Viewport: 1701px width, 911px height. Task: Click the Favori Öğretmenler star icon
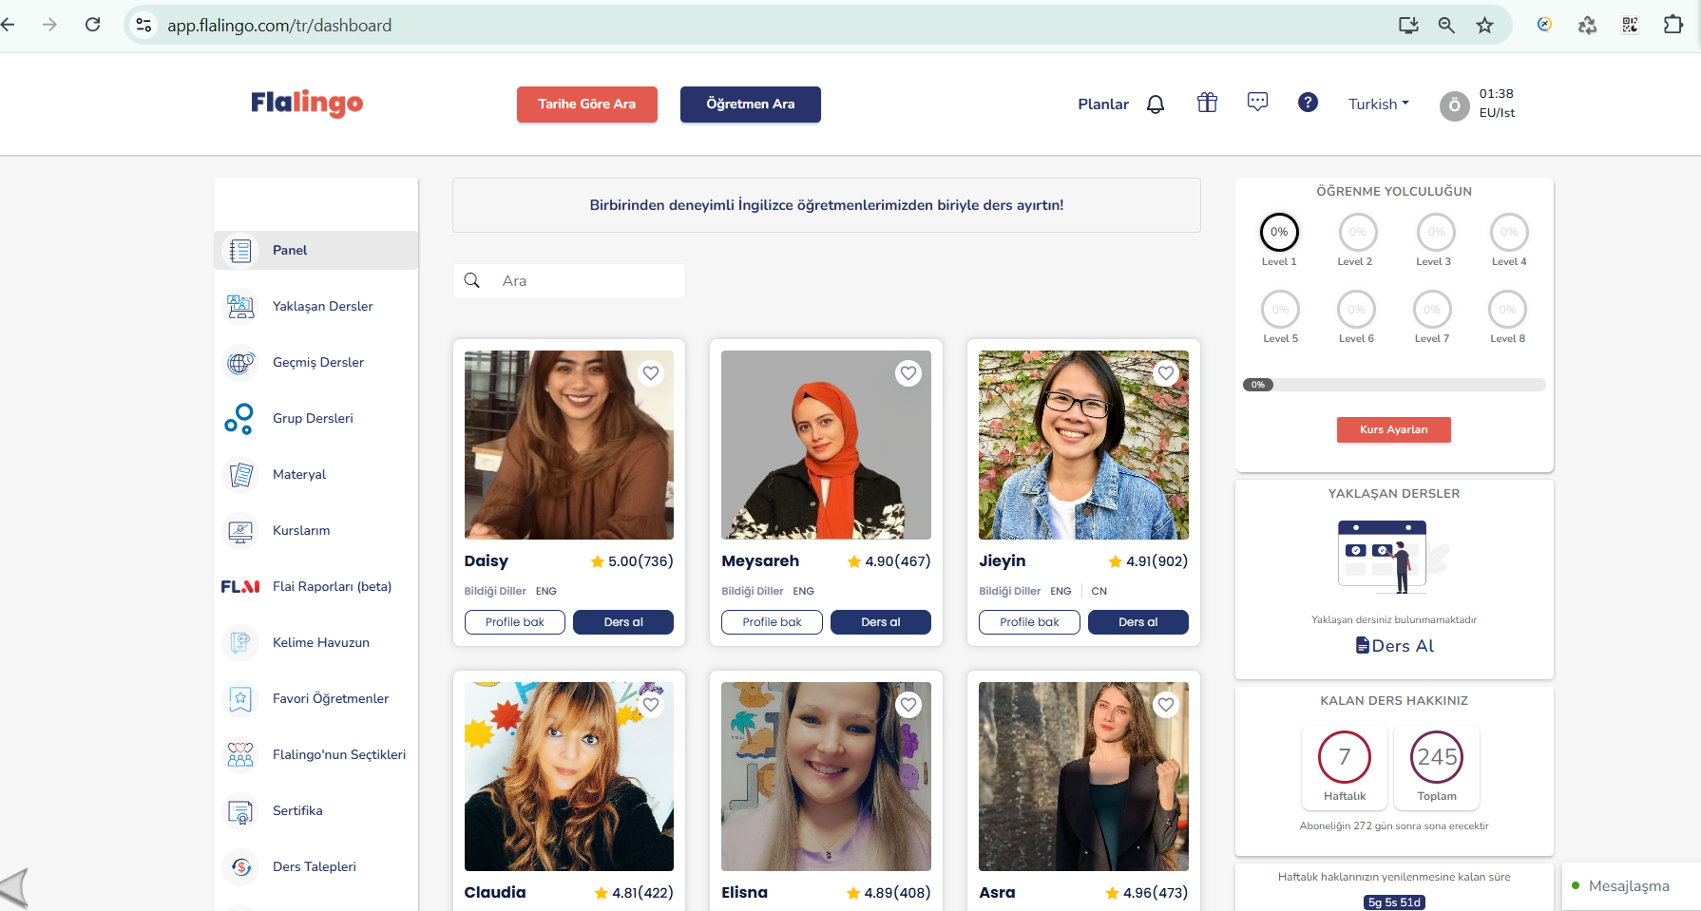pyautogui.click(x=240, y=698)
